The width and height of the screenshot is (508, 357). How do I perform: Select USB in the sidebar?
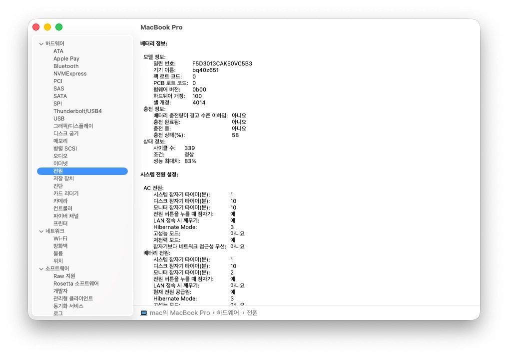pos(59,118)
